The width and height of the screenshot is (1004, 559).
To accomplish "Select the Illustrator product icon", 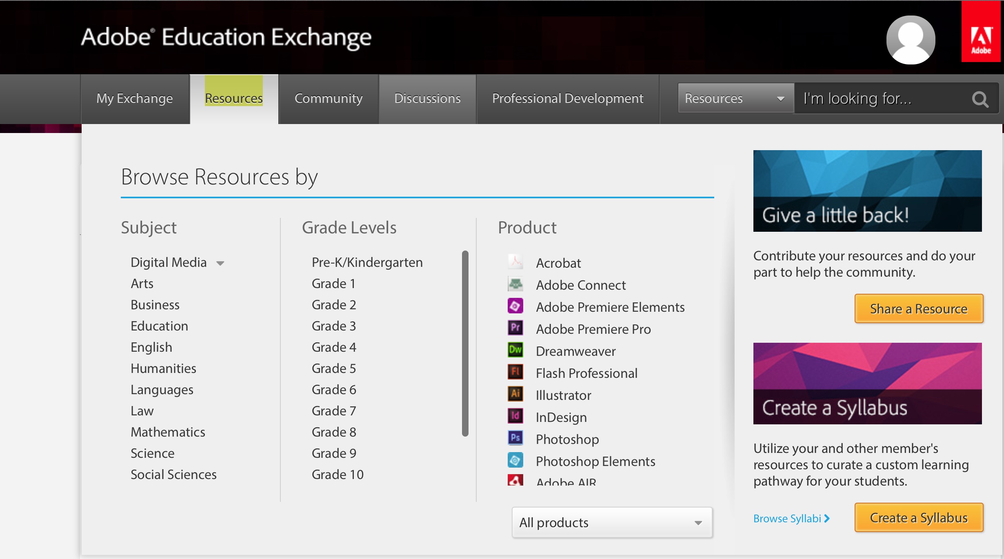I will 515,394.
